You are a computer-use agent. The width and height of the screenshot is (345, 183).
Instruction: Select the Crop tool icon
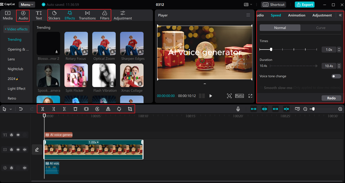coord(130,109)
